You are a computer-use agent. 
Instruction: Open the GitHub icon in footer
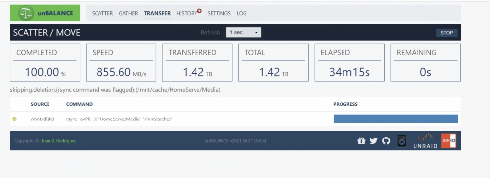point(386,141)
